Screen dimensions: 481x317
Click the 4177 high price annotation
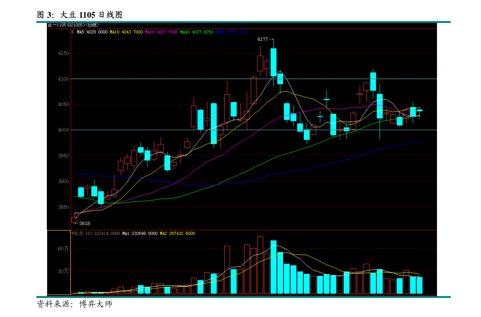pos(263,39)
